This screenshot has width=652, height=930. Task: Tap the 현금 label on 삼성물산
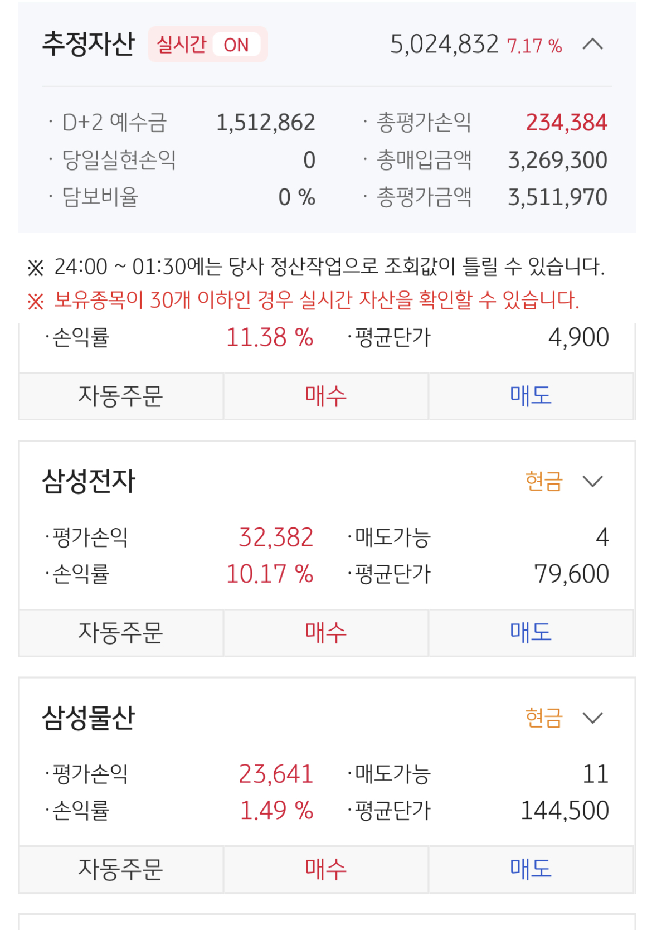[x=544, y=718]
